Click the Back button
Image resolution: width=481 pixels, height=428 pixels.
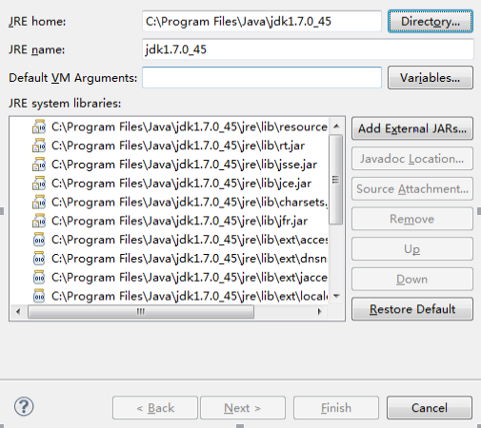(155, 408)
